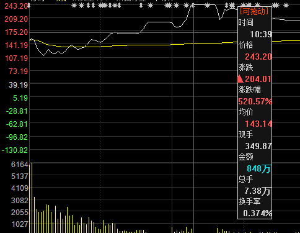Viewport: 300px width, 233px height.
Task: Select the 520.57% change percentage value
Action: 255,101
